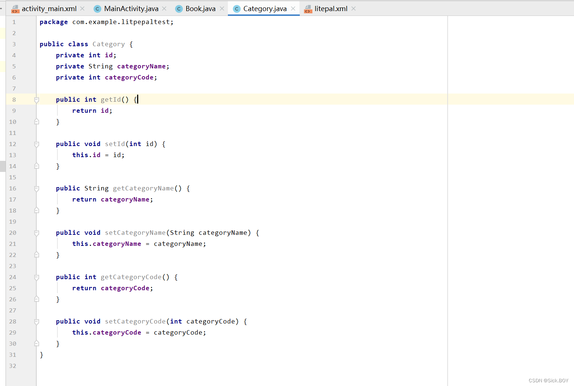Click the closing brace of class on line 31
Image resolution: width=574 pixels, height=386 pixels.
tap(42, 355)
